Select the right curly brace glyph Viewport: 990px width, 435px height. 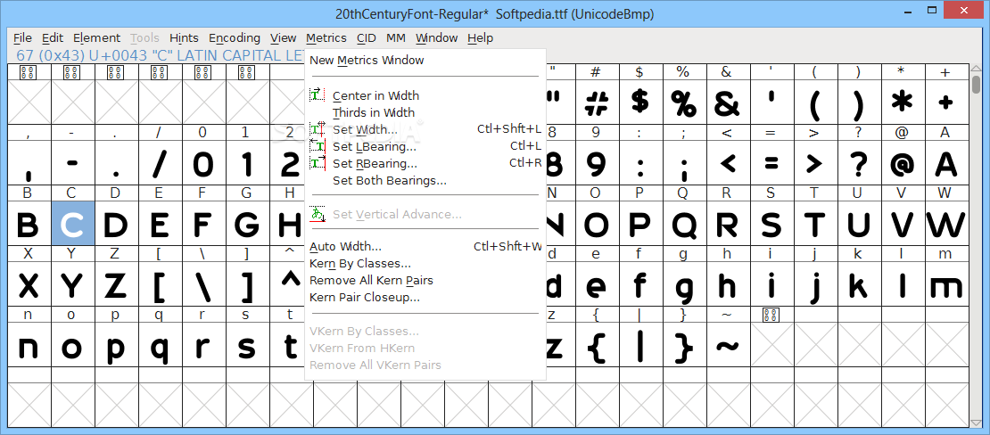(683, 345)
